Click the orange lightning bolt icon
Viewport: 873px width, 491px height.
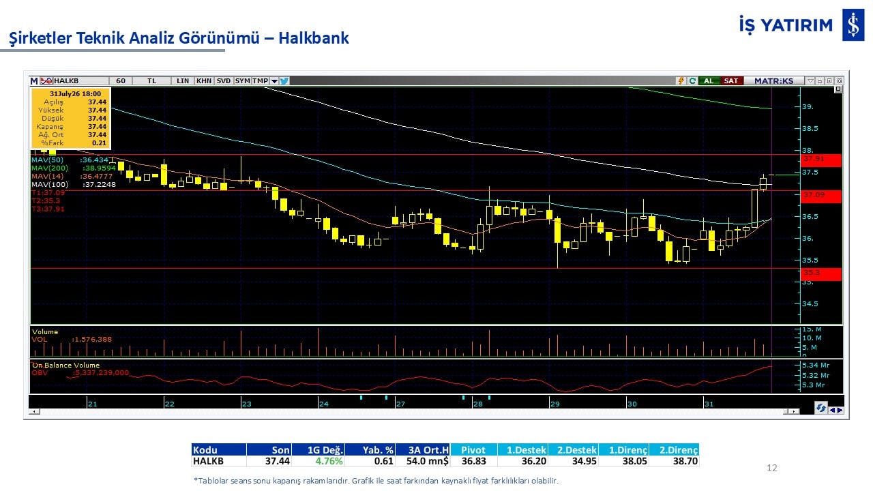[681, 80]
